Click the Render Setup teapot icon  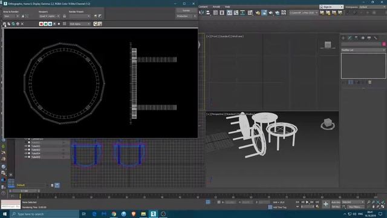pyautogui.click(x=258, y=13)
